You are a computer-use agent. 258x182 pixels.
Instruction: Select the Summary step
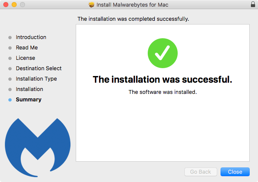click(29, 100)
